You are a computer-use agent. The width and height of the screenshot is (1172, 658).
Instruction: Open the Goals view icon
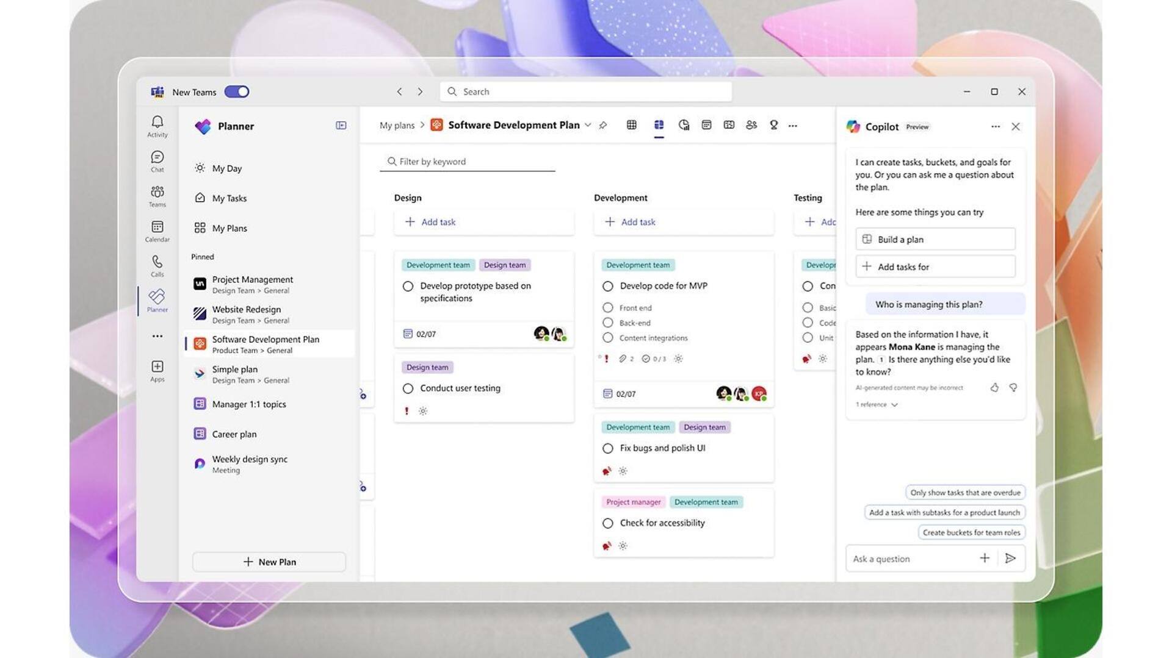click(773, 125)
